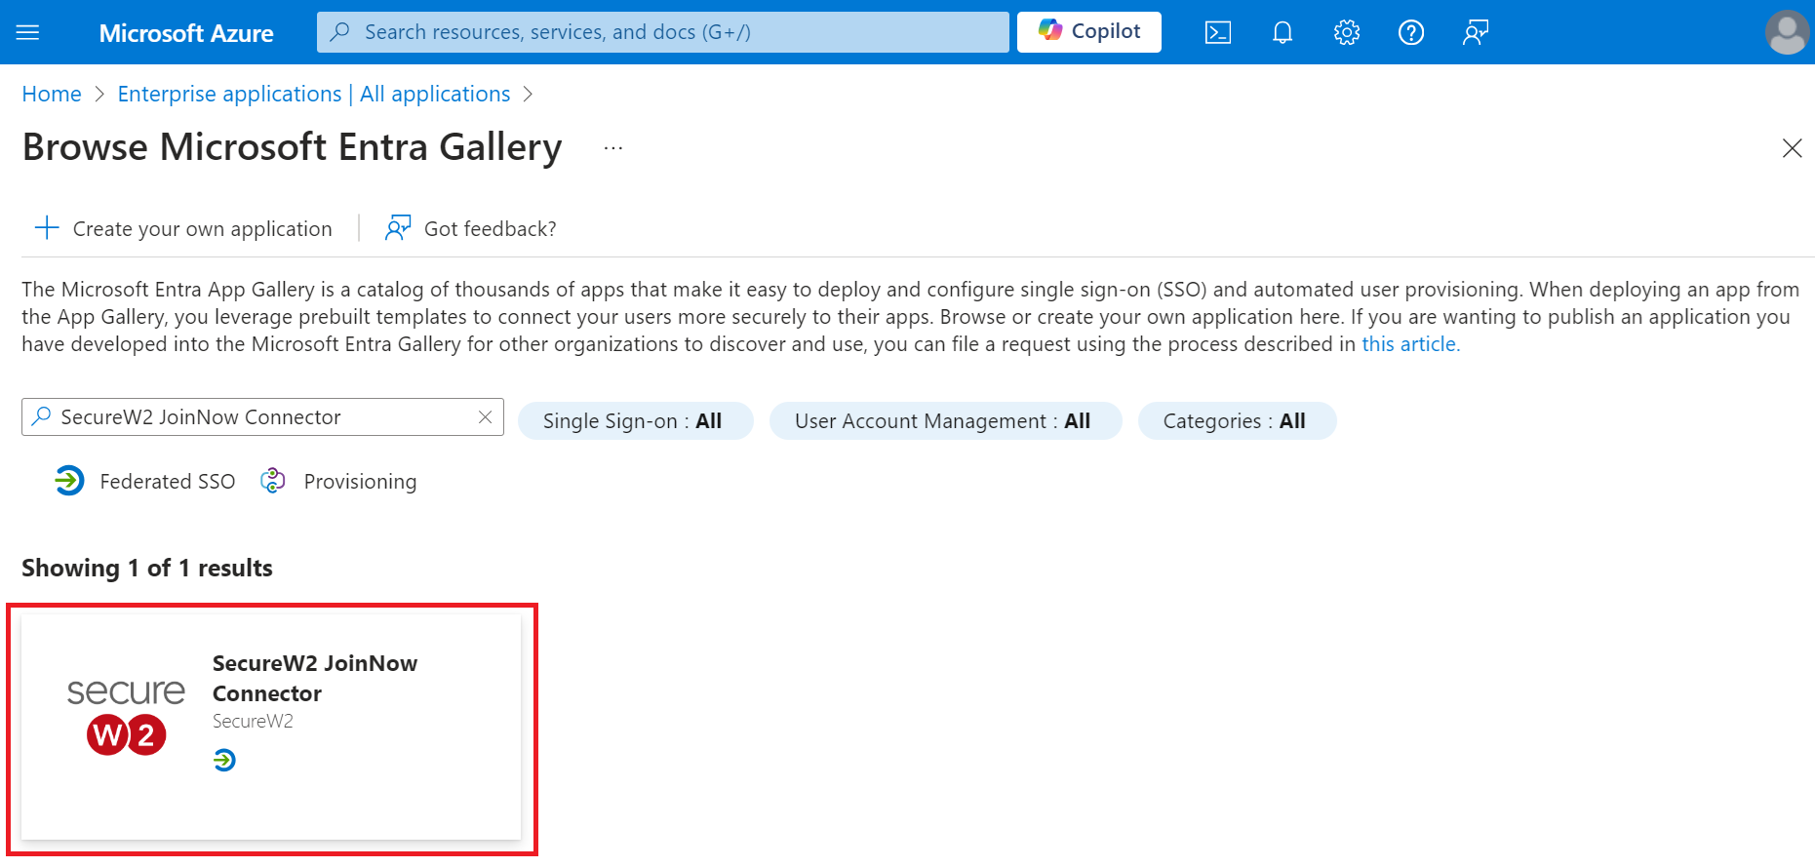
Task: Open the user account avatar menu
Action: click(x=1787, y=32)
